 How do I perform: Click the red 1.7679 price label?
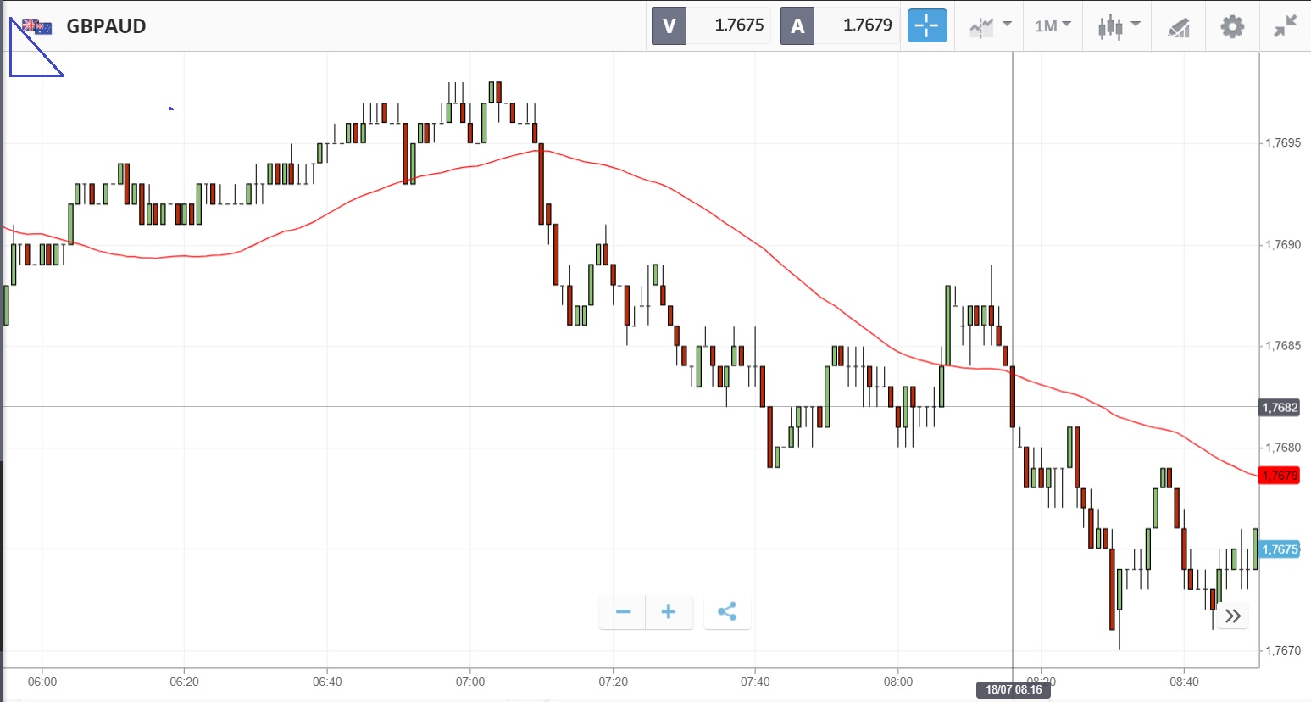(x=1279, y=475)
